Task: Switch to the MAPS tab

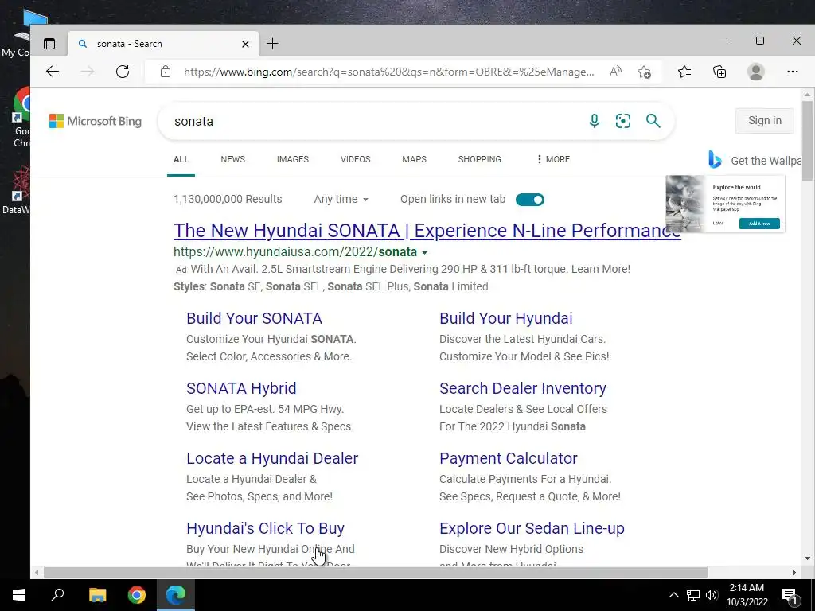Action: 414,159
